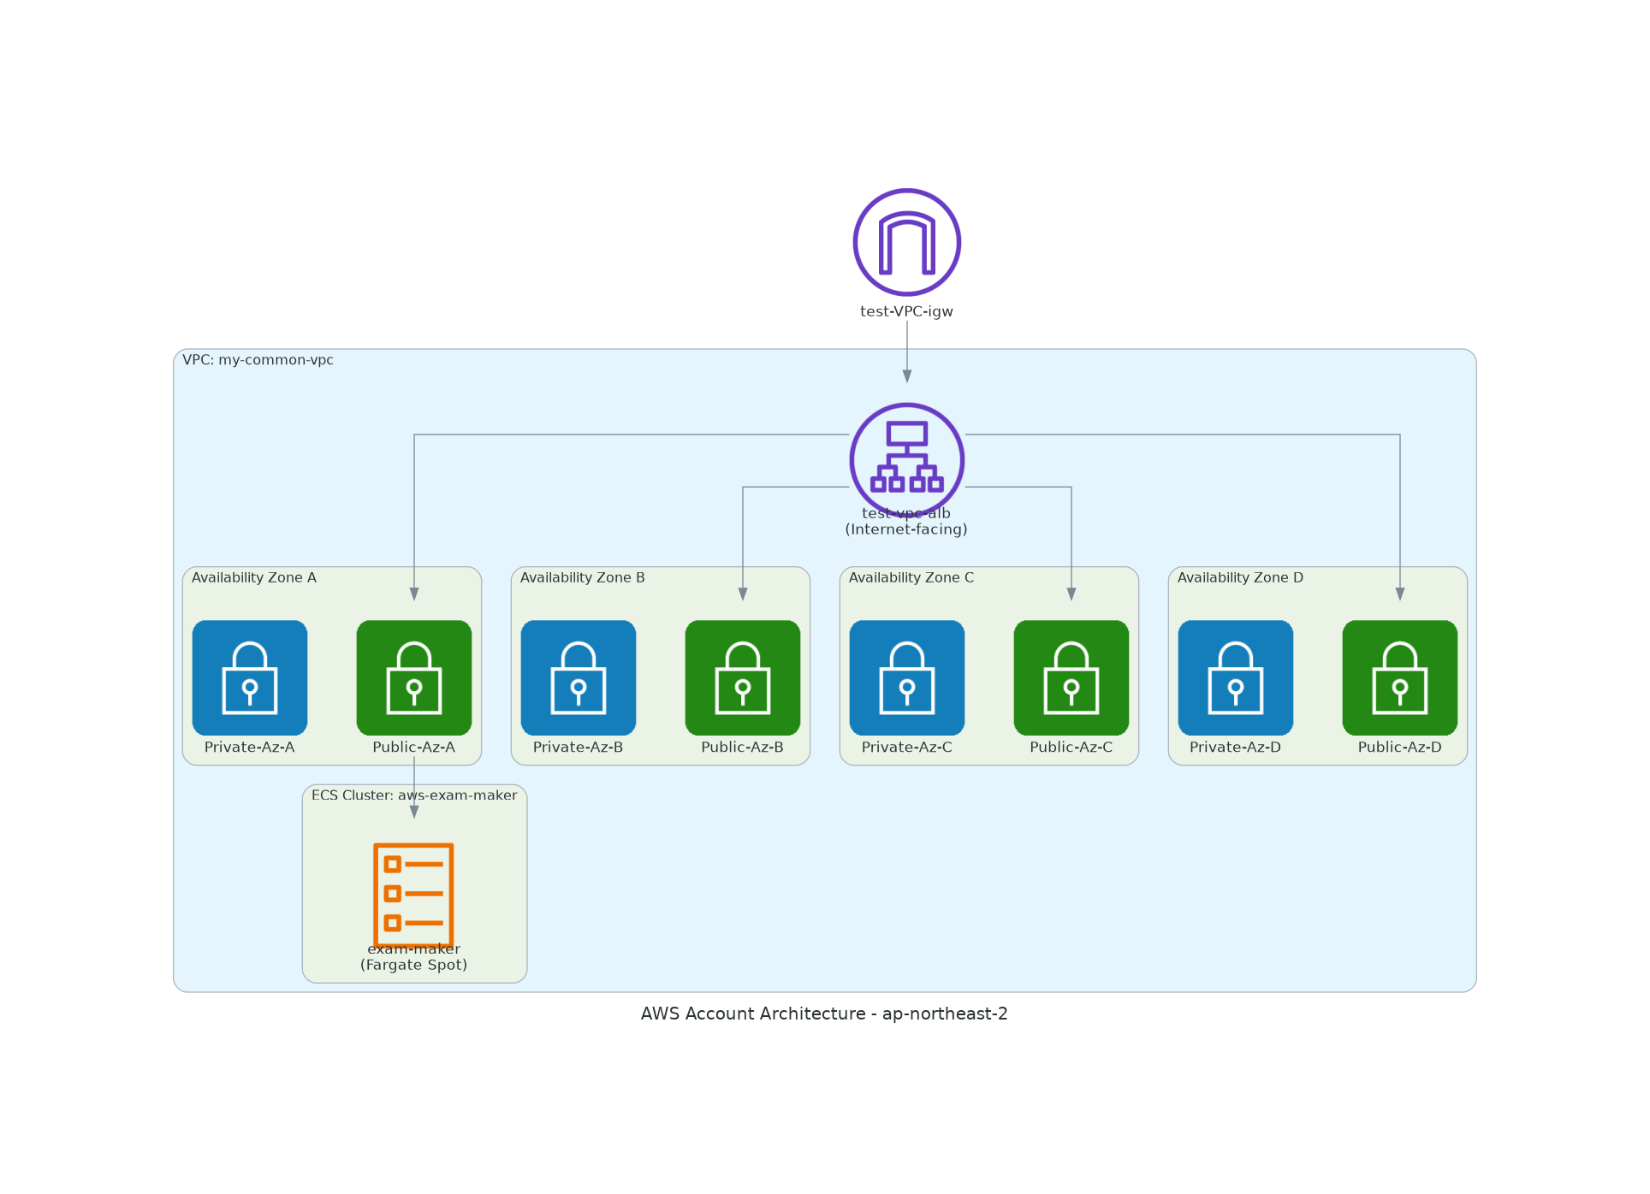
Task: Select the Availability Zone A label
Action: tap(253, 577)
